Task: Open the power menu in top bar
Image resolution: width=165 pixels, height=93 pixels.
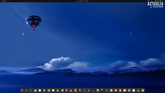Action: tap(163, 1)
